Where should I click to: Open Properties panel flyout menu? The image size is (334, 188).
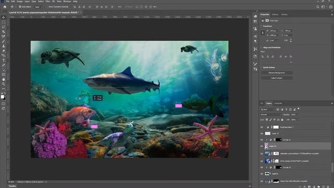[x=332, y=15]
